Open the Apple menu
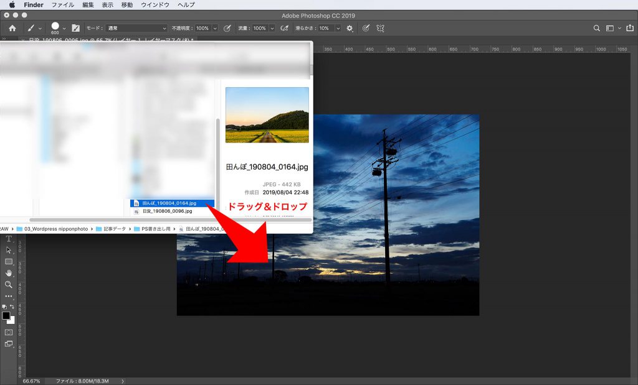 click(12, 4)
